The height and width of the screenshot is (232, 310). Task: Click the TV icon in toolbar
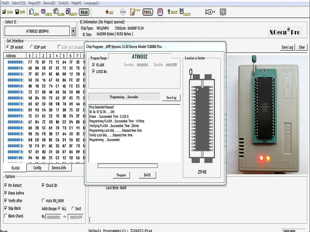(x=223, y=12)
